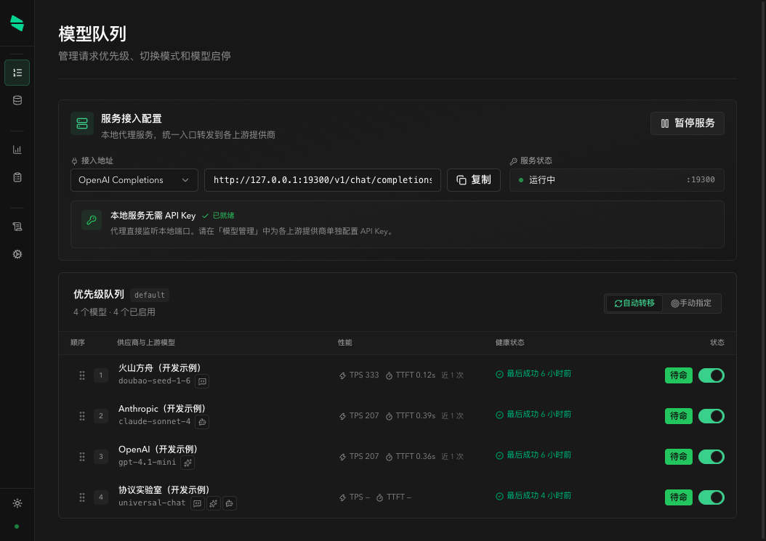766x541 pixels.
Task: Grab the drag handle of the 协议实验室 row
Action: [82, 497]
